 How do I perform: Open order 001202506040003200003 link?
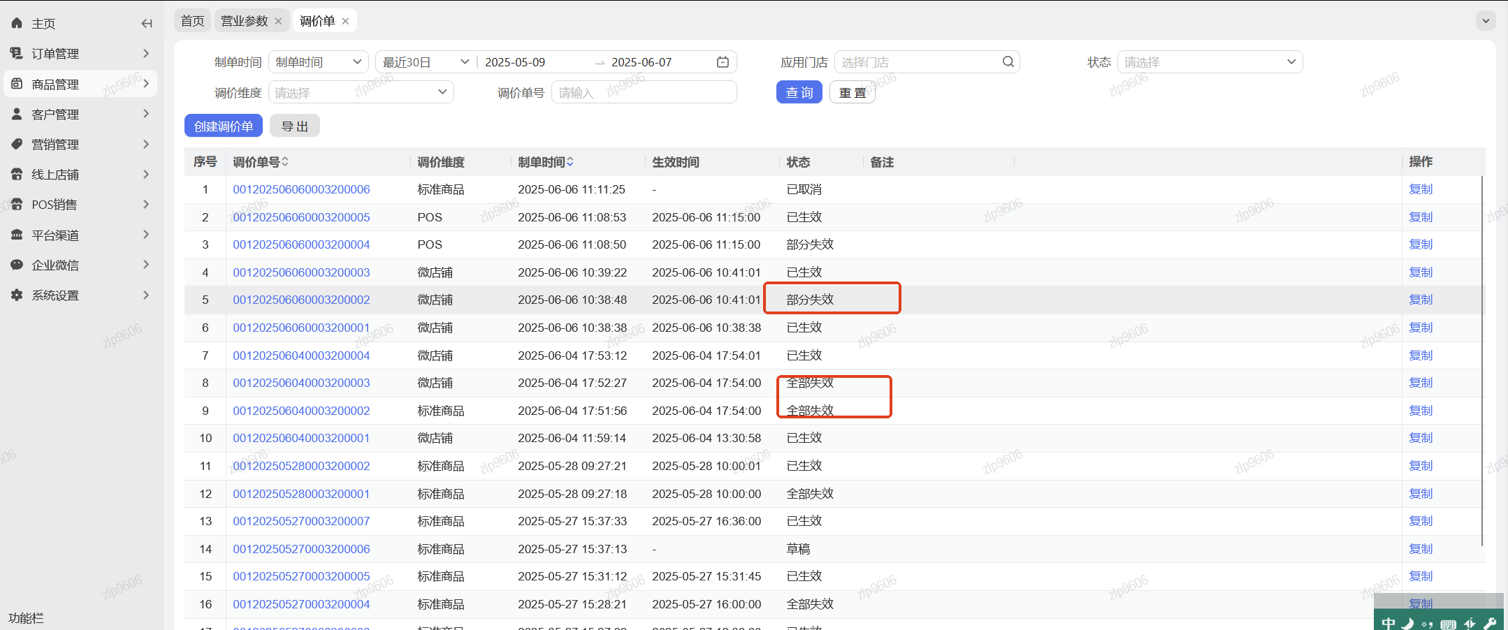(301, 383)
